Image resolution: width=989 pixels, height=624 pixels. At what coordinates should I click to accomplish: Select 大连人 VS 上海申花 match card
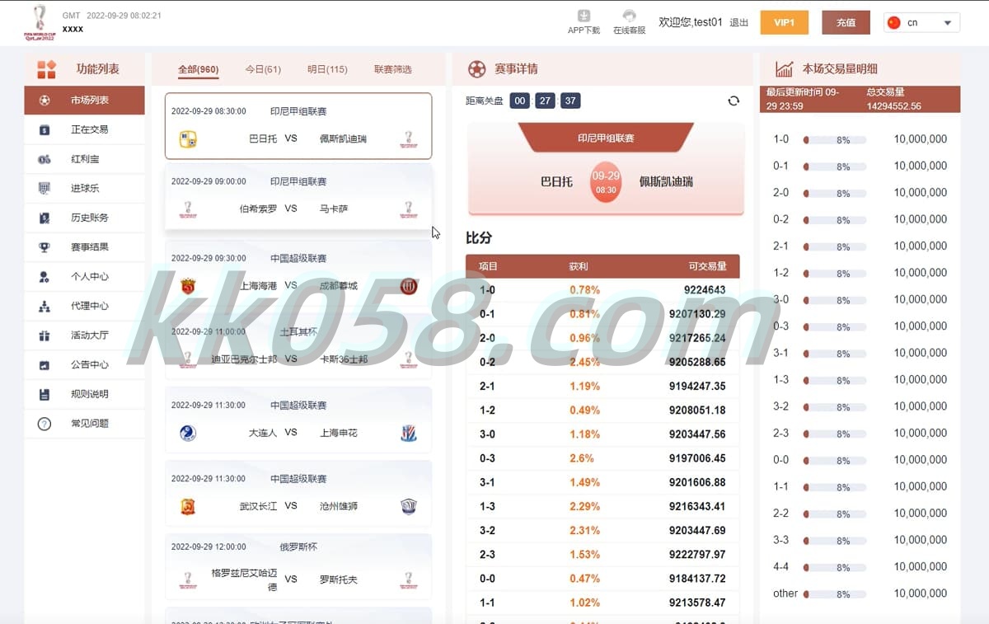(x=298, y=420)
